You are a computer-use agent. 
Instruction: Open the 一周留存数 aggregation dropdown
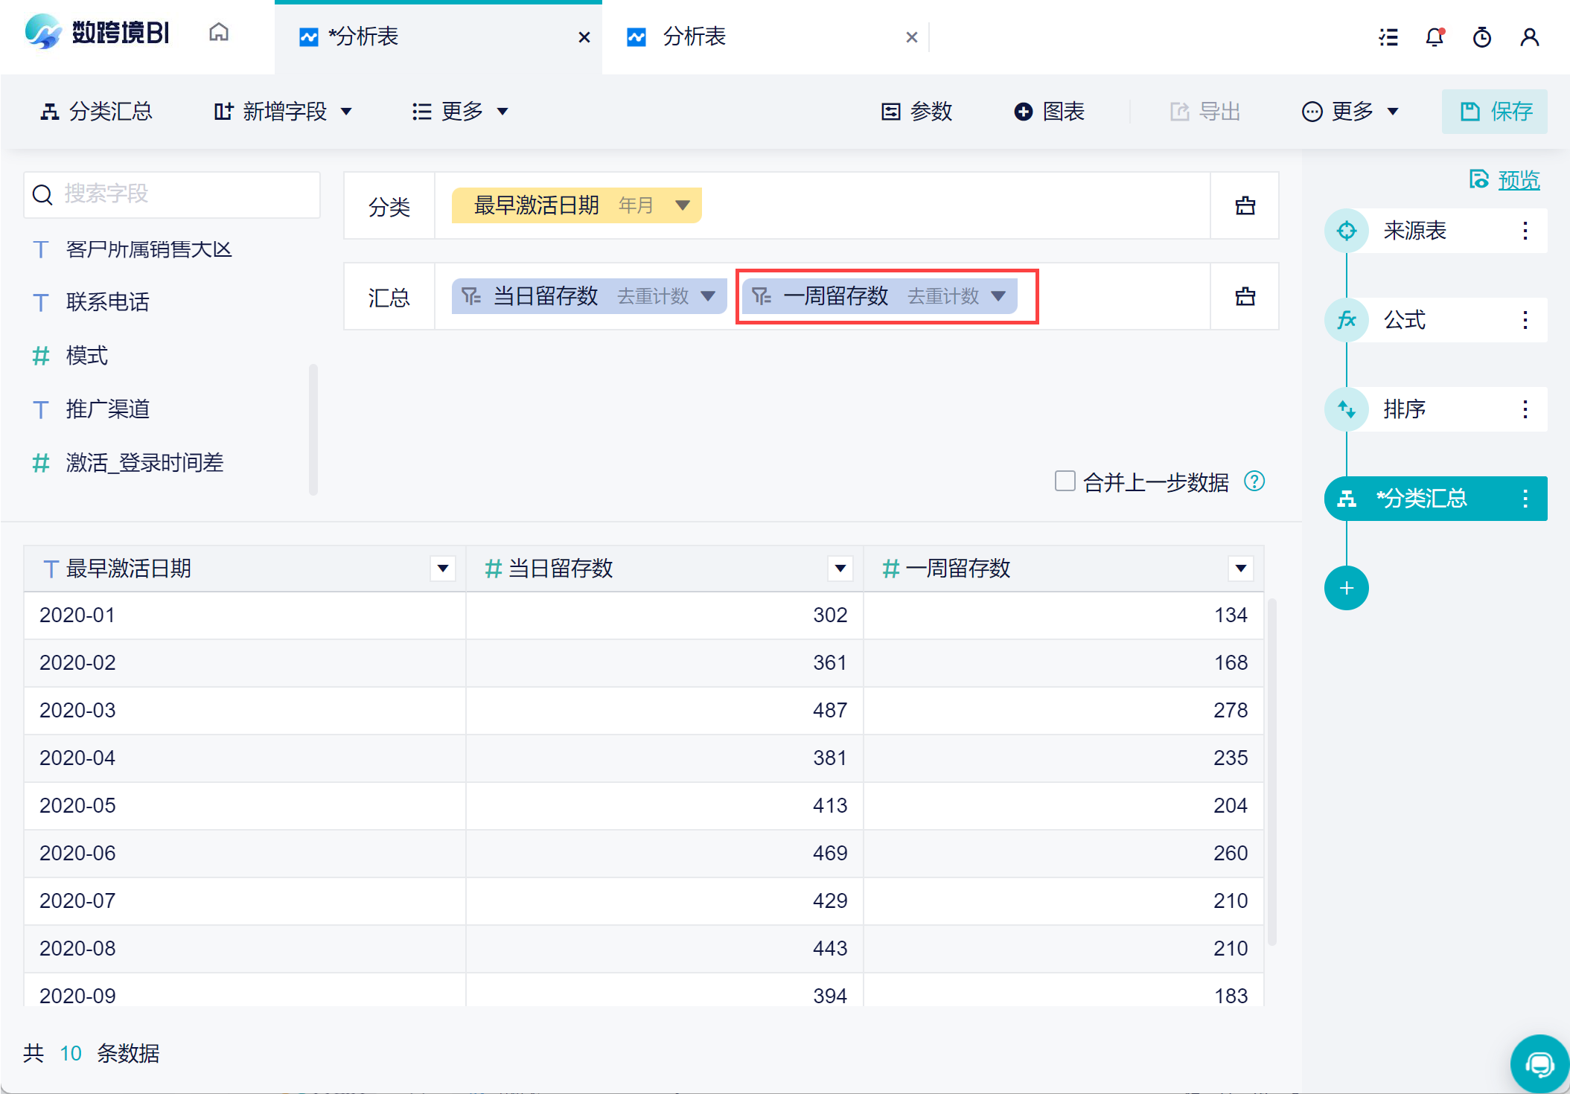998,296
